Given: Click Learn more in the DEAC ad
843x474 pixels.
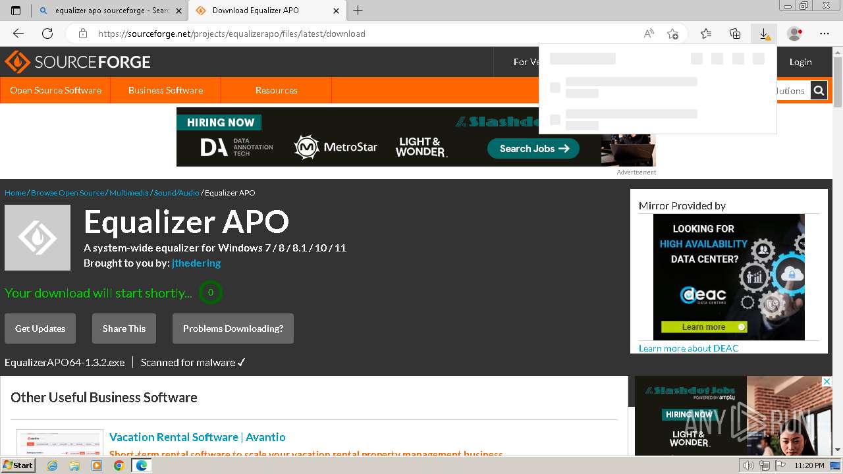Looking at the screenshot, I should [x=704, y=327].
